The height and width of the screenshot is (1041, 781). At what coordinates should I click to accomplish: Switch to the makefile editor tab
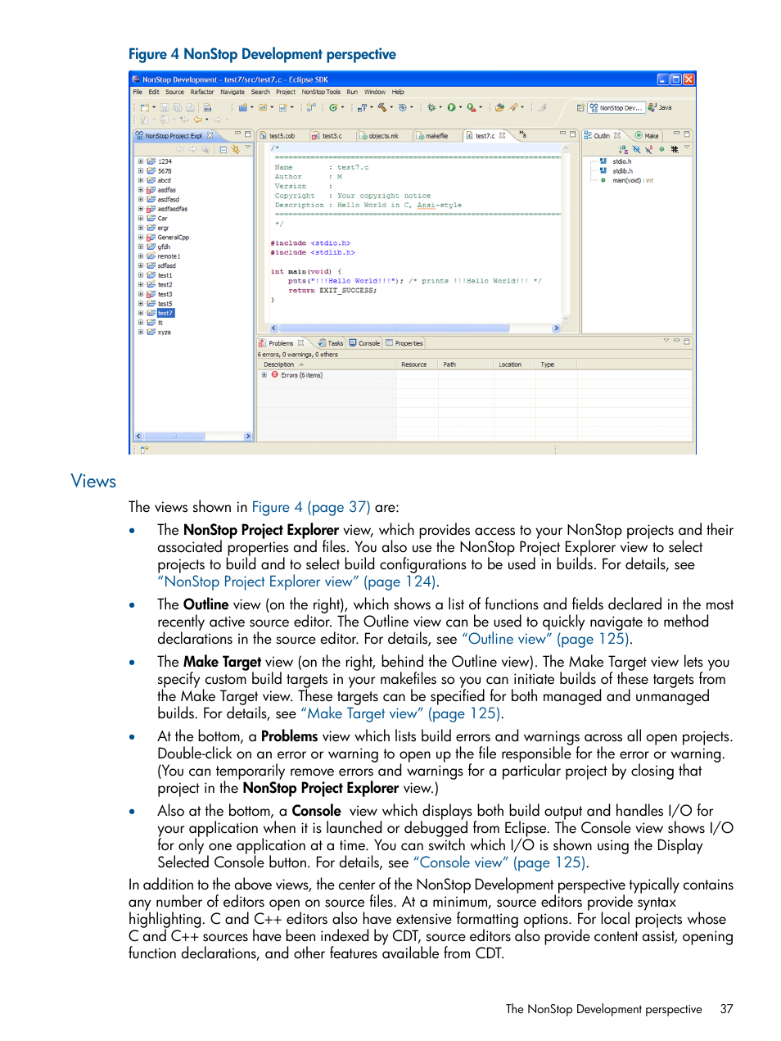click(432, 135)
